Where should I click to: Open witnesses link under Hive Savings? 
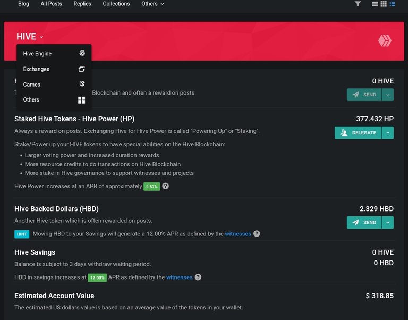179,277
